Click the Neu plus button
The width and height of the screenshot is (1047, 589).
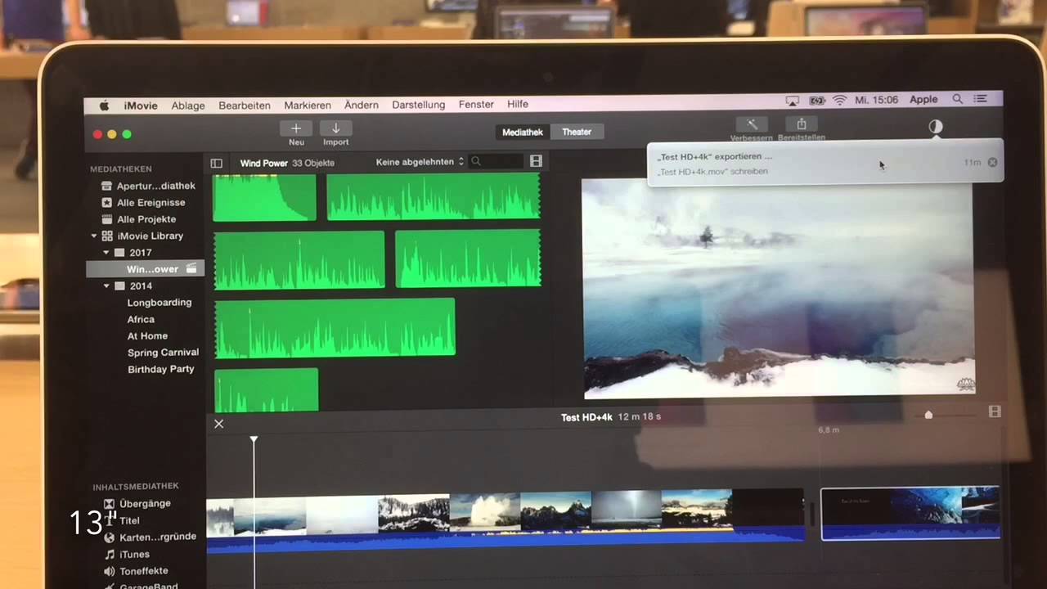click(x=296, y=128)
